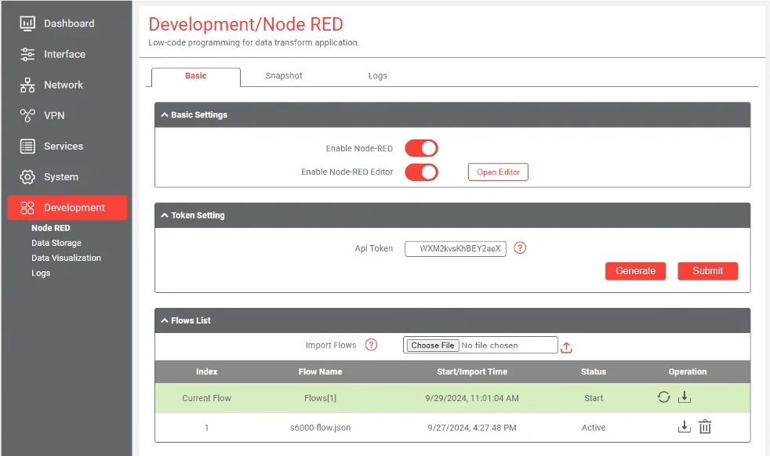
Task: Click '9/27/2024, 4:27:48 PM' time cell
Action: click(472, 428)
